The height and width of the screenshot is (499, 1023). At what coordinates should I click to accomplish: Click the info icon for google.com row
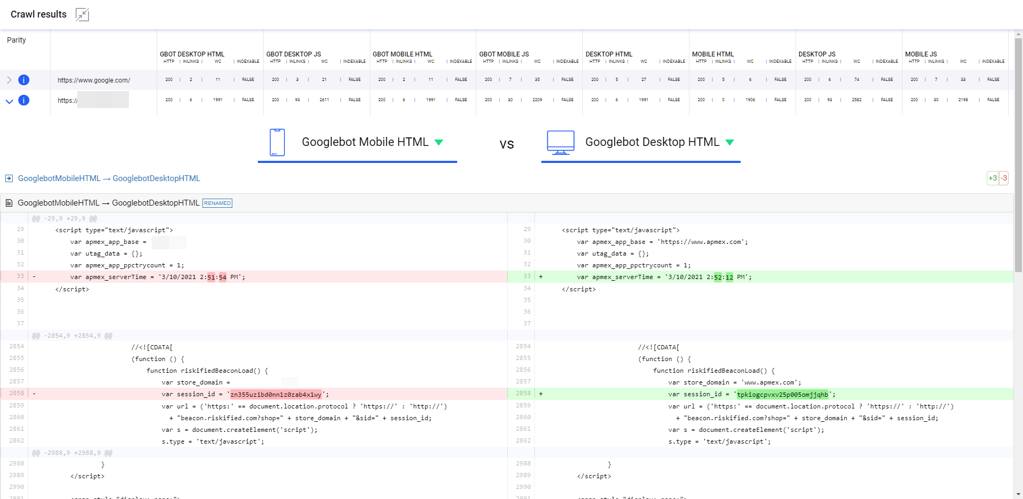(23, 80)
